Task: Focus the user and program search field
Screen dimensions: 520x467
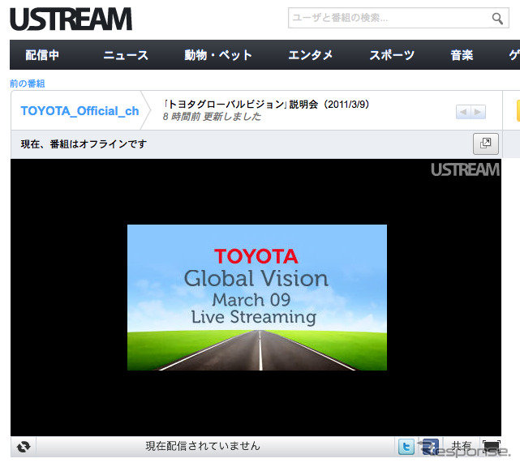Action: point(398,18)
